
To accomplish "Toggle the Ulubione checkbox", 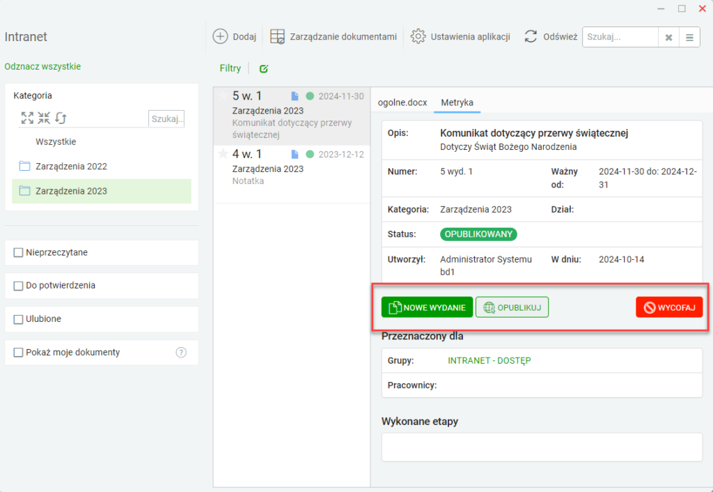I will 18,319.
